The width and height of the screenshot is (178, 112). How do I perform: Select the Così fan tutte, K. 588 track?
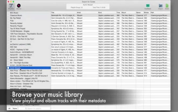(x=110, y=21)
